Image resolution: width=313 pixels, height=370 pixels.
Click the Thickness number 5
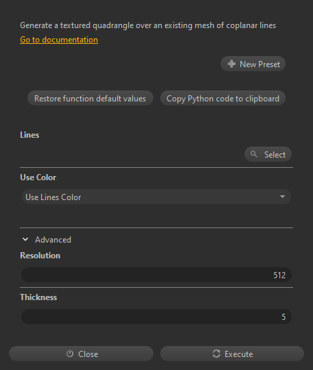(284, 317)
